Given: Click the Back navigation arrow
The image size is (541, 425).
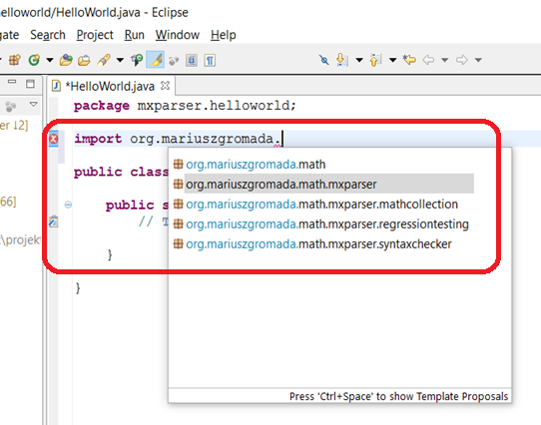Looking at the screenshot, I should coord(428,60).
